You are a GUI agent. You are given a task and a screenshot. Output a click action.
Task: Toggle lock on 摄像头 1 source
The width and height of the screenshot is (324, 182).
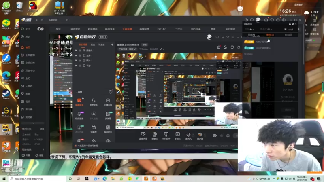coord(80,50)
